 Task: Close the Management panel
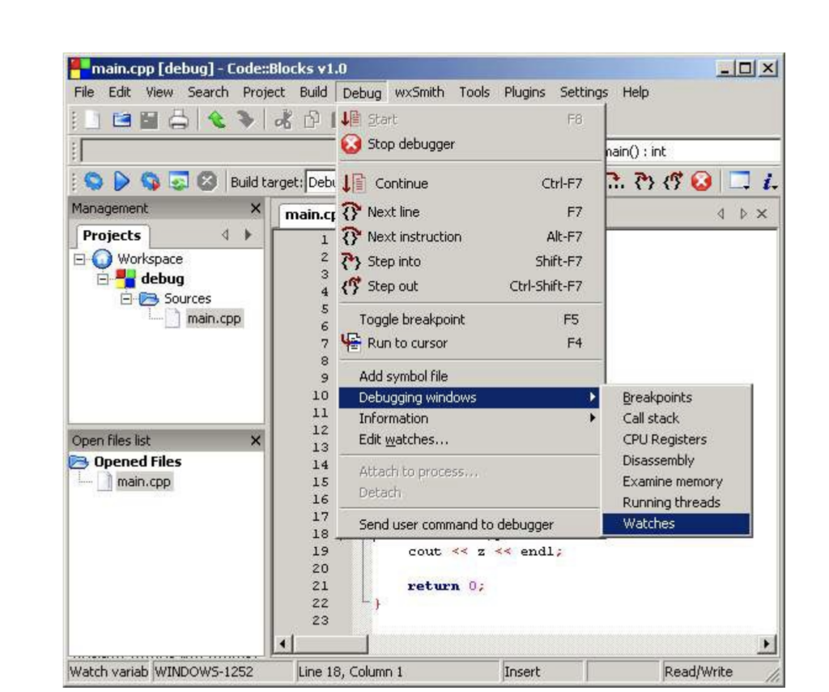(256, 208)
